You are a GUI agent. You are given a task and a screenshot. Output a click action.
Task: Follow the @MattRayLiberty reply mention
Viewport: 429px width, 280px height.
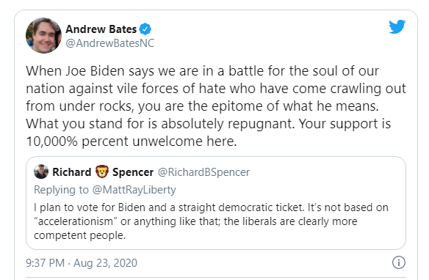coord(134,190)
